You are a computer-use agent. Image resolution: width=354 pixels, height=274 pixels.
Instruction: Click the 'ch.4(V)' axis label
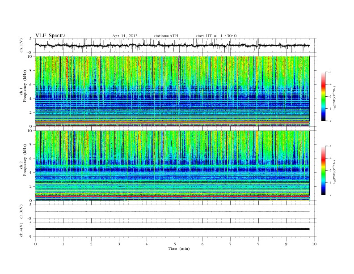[21, 230]
